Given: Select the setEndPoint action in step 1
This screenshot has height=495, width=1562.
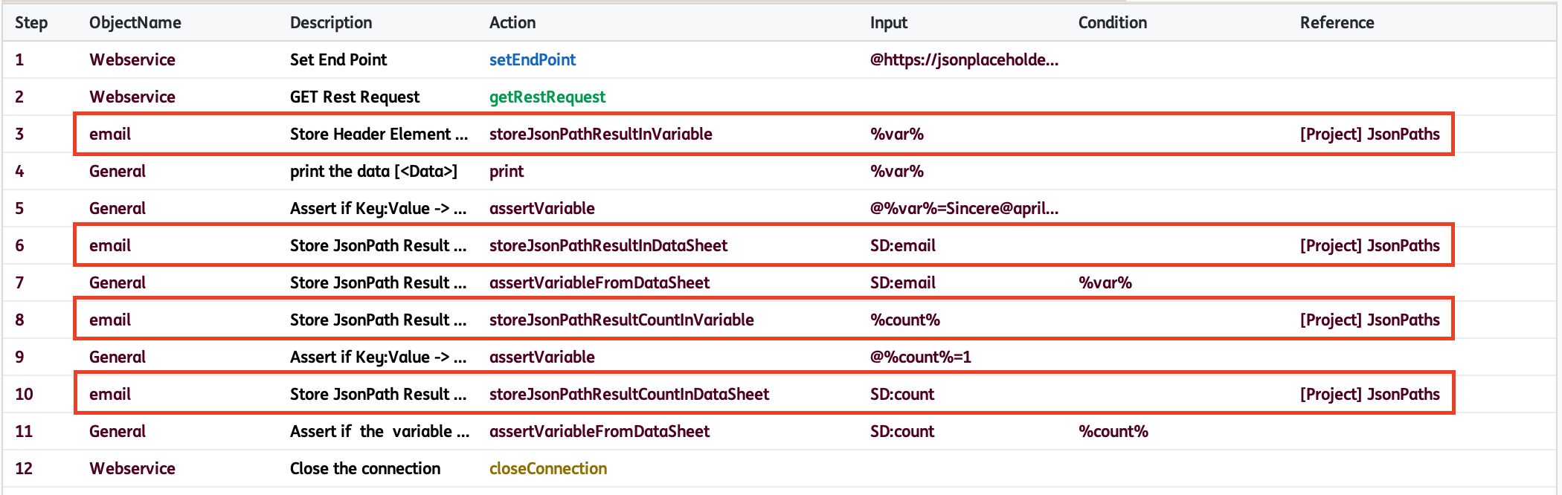Looking at the screenshot, I should (533, 59).
